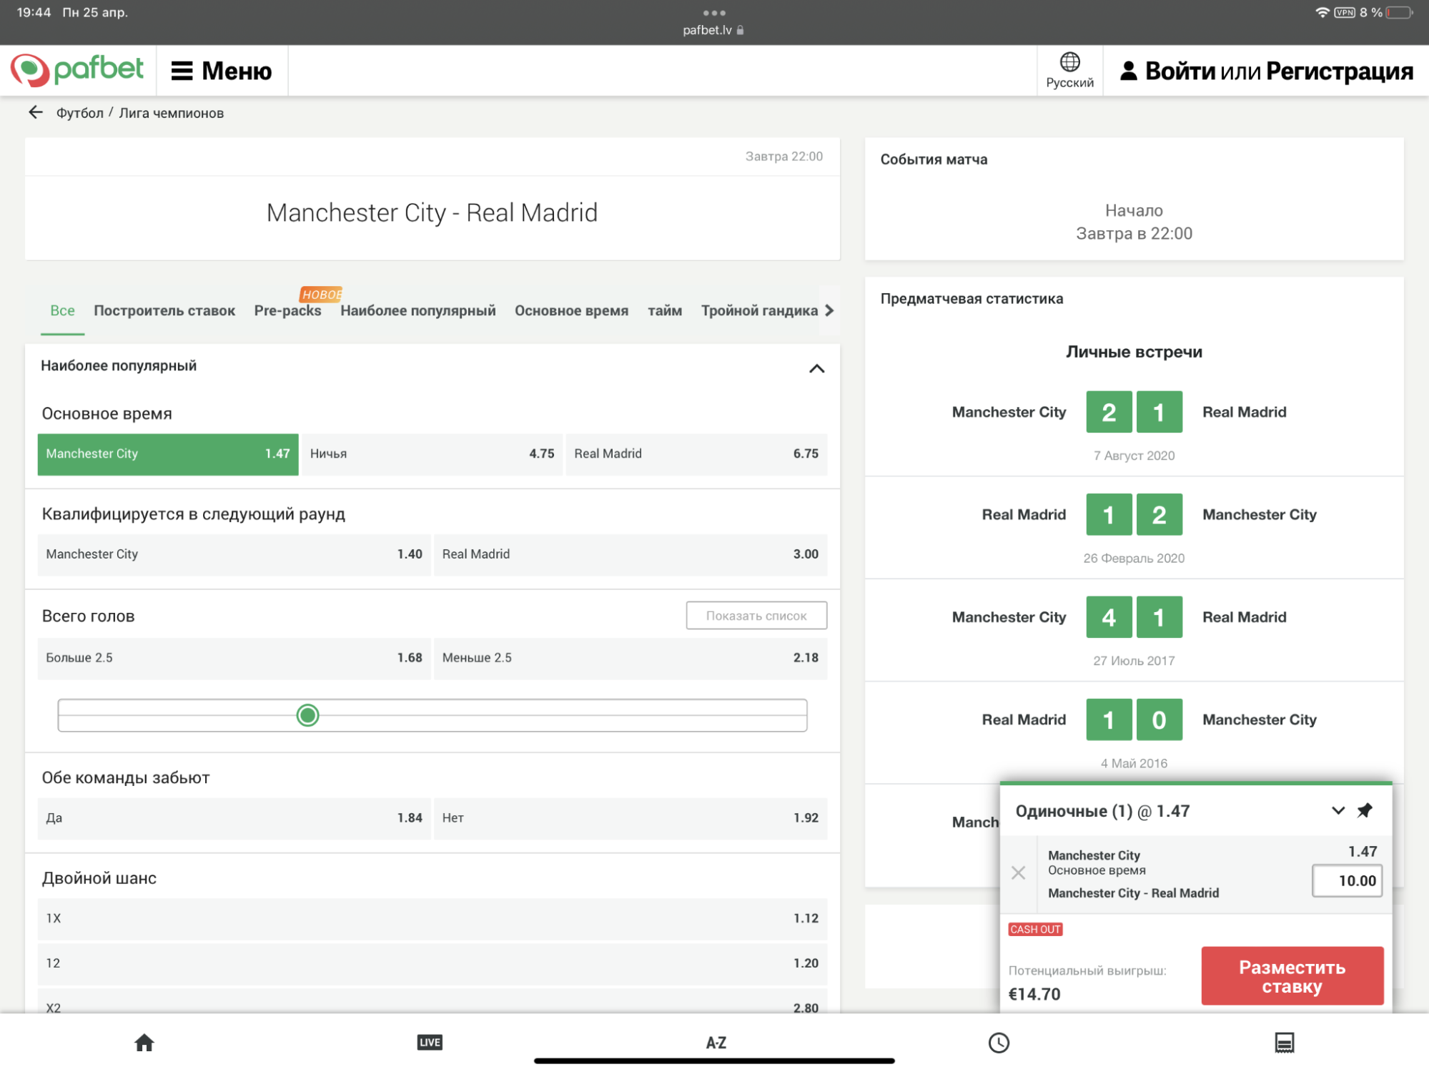This screenshot has width=1429, height=1072.
Task: Select Real Madrid win at 6.75
Action: coord(696,454)
